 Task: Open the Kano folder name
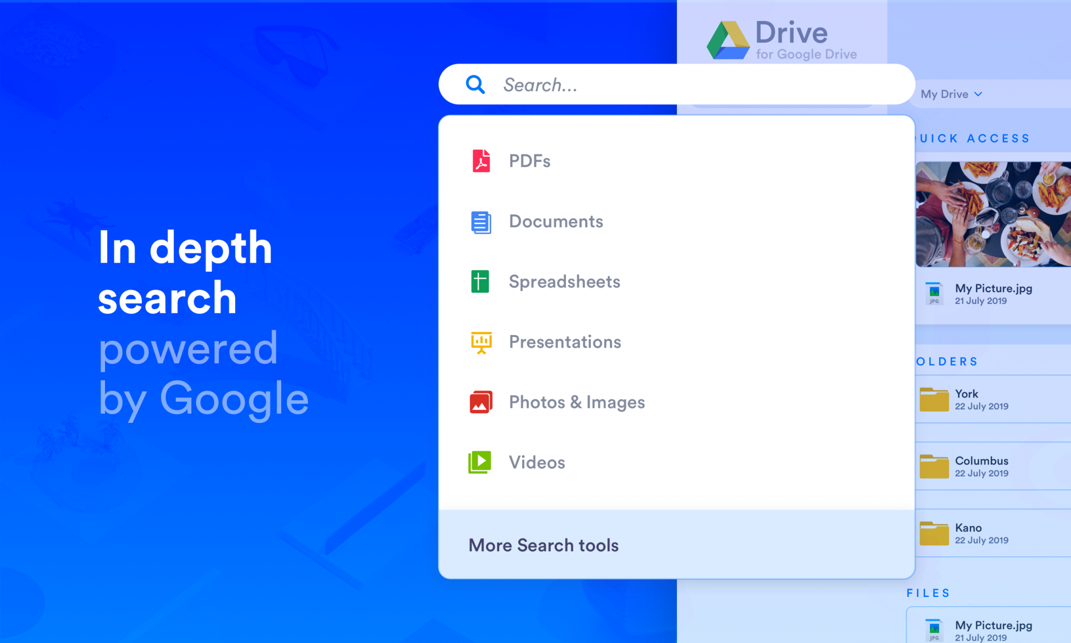point(968,528)
